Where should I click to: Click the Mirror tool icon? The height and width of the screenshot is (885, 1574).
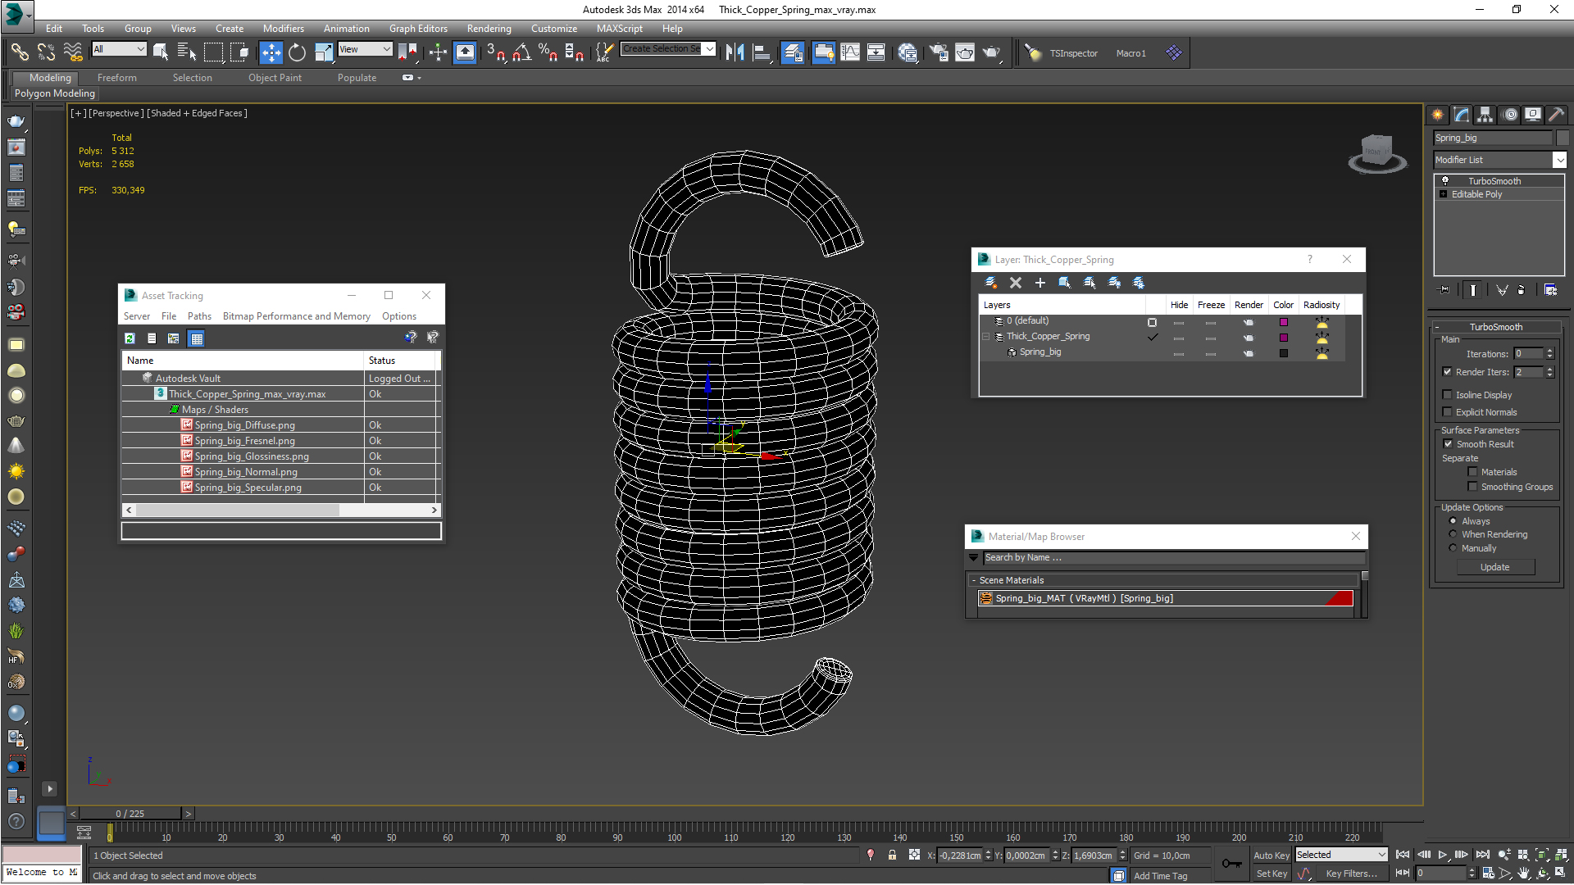pos(735,52)
